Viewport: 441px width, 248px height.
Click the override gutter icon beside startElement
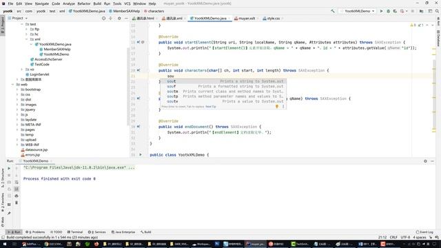coord(139,42)
